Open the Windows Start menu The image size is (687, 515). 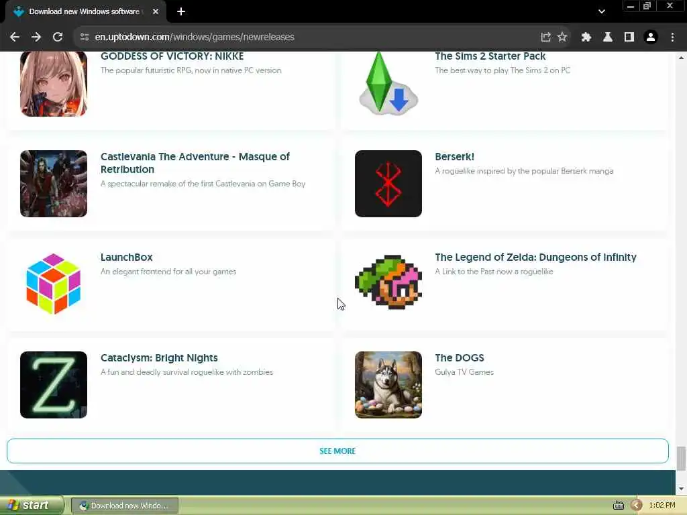pyautogui.click(x=32, y=506)
